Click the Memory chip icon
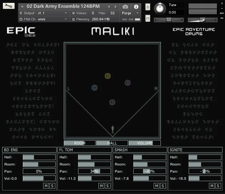The image size is (225, 194). pos(73,19)
